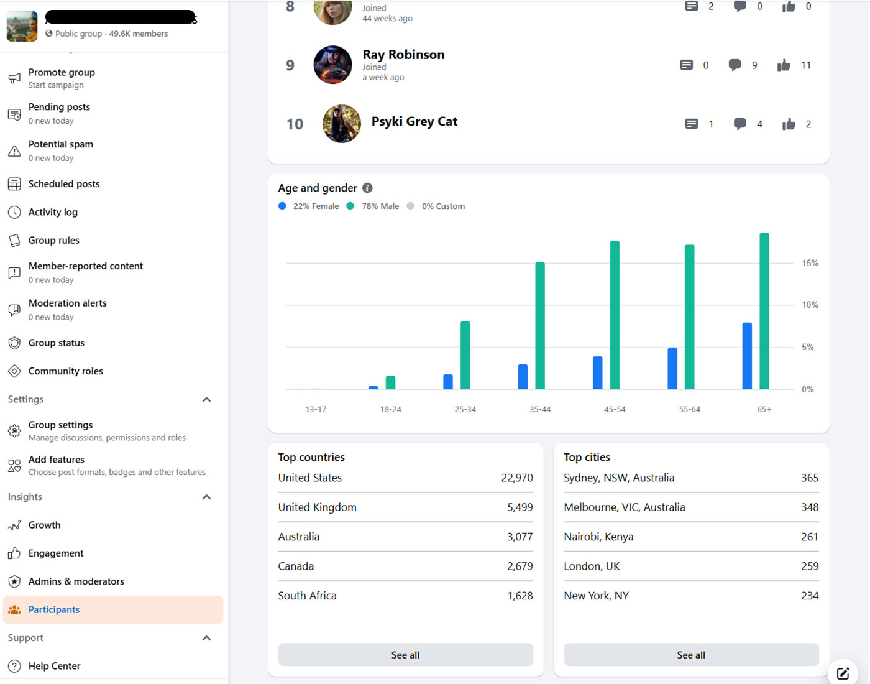Collapse the Insights section chevron
Viewport: 870px width, 684px height.
click(x=206, y=497)
